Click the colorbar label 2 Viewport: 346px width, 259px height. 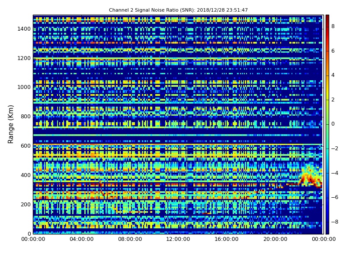333,100
